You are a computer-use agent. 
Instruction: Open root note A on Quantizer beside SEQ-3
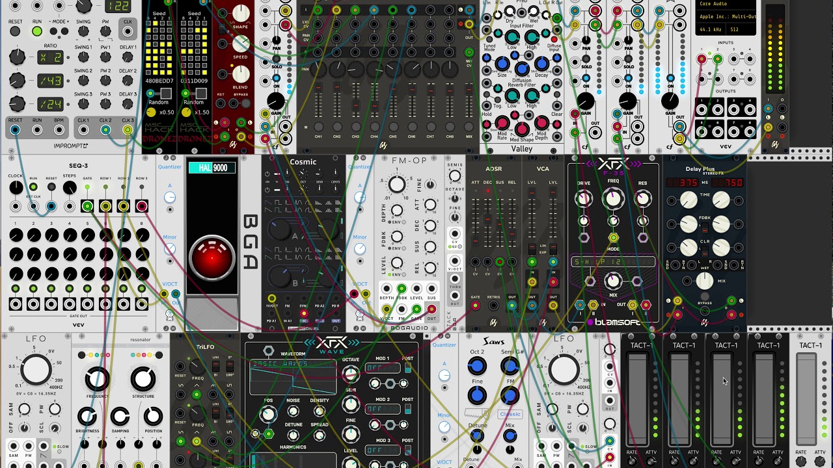[x=170, y=196]
